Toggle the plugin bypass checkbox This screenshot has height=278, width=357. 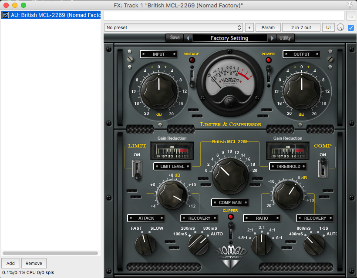click(x=351, y=28)
